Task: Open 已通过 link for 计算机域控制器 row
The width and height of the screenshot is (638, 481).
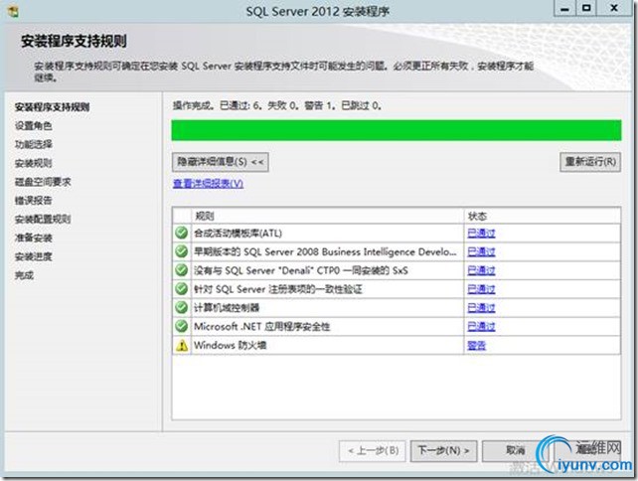Action: click(481, 308)
